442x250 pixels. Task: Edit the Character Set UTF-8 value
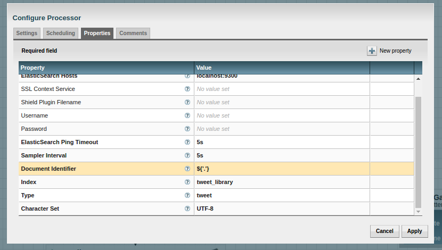(x=282, y=209)
